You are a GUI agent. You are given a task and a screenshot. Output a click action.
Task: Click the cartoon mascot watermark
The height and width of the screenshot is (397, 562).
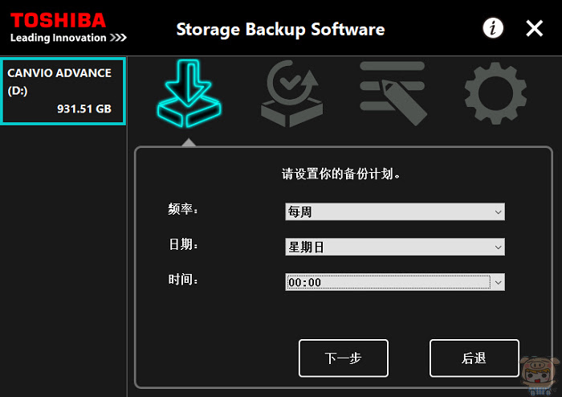tap(540, 375)
